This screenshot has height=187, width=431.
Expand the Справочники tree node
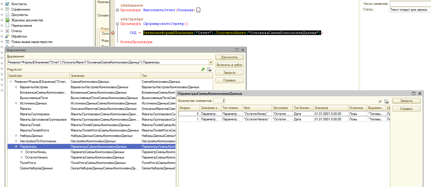(2, 9)
